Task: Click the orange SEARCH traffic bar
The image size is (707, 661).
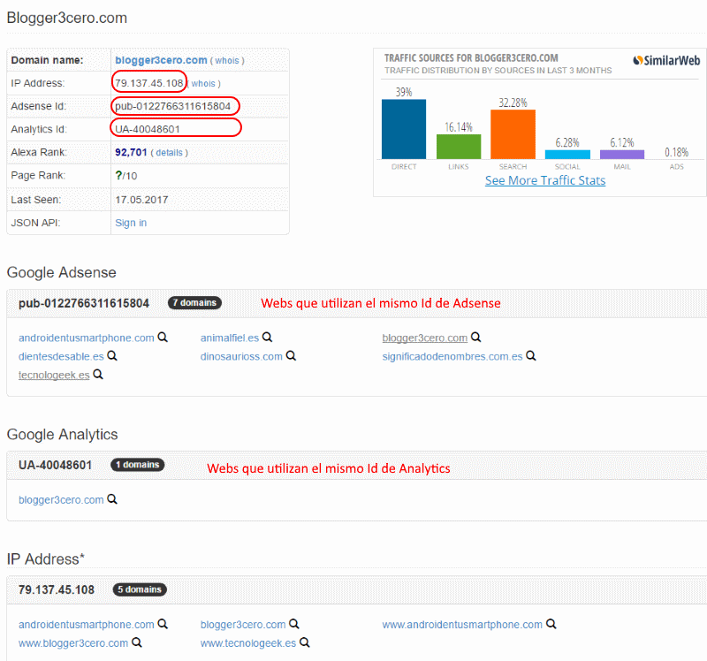Action: (x=513, y=134)
